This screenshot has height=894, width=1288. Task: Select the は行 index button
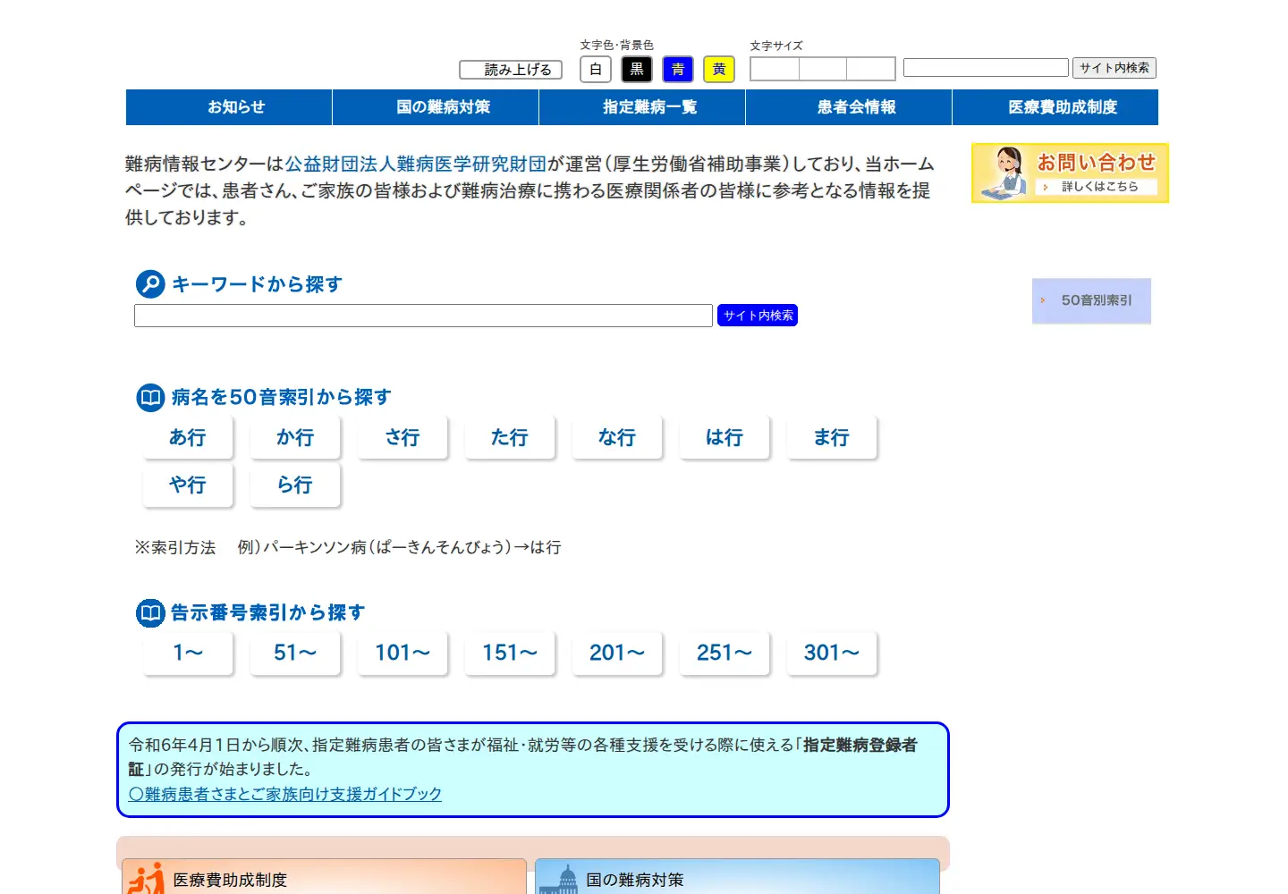pos(724,437)
